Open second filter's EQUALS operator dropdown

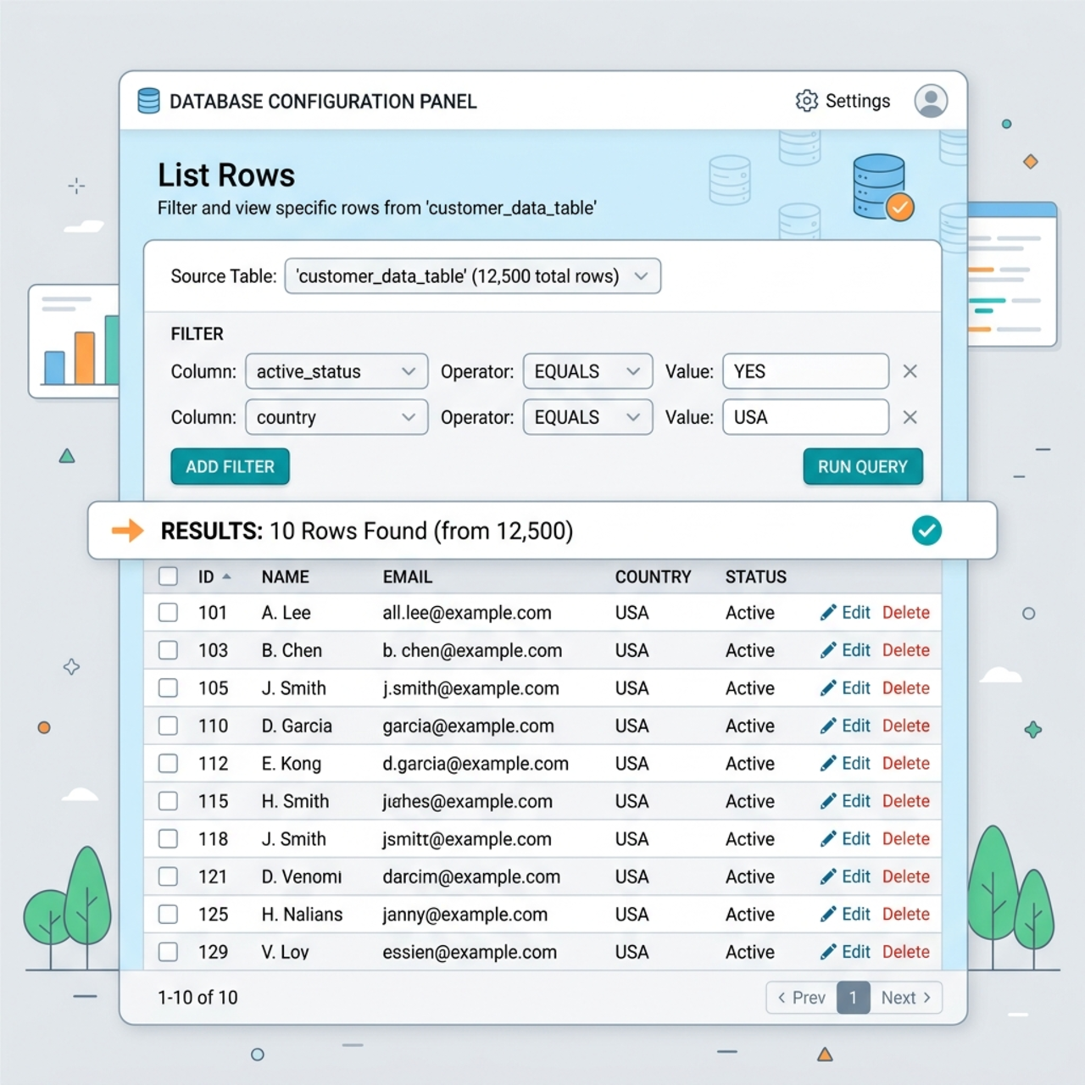tap(588, 417)
